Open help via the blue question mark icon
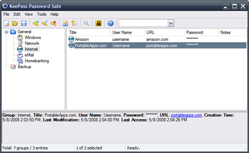This screenshot has width=249, height=153. (x=110, y=23)
